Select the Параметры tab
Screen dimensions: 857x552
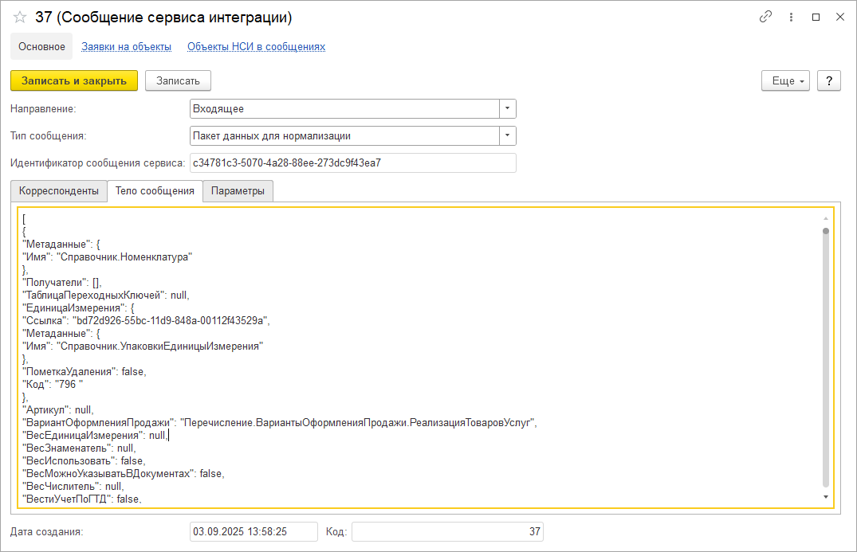[x=238, y=191]
